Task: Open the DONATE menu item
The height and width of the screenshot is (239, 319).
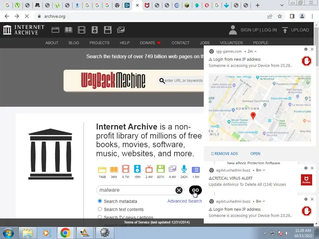Action: (150, 43)
